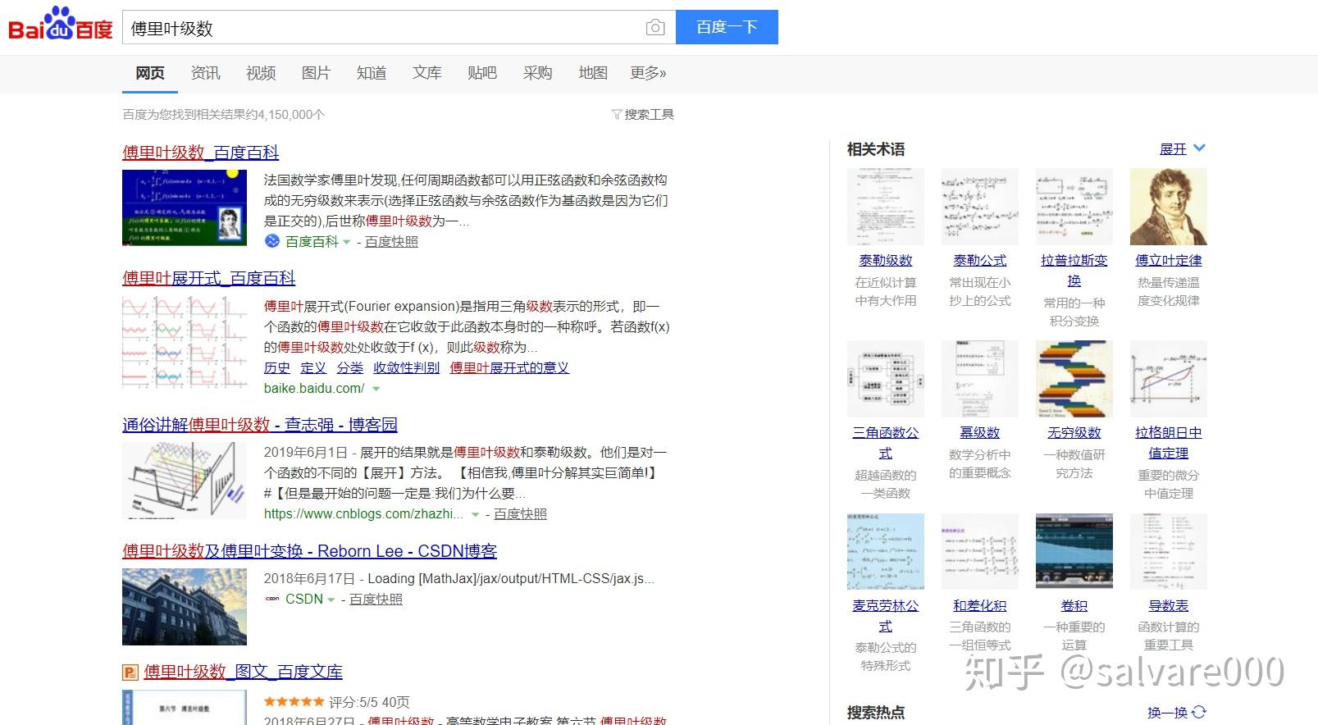
Task: Switch to the 图片 tab
Action: 316,73
